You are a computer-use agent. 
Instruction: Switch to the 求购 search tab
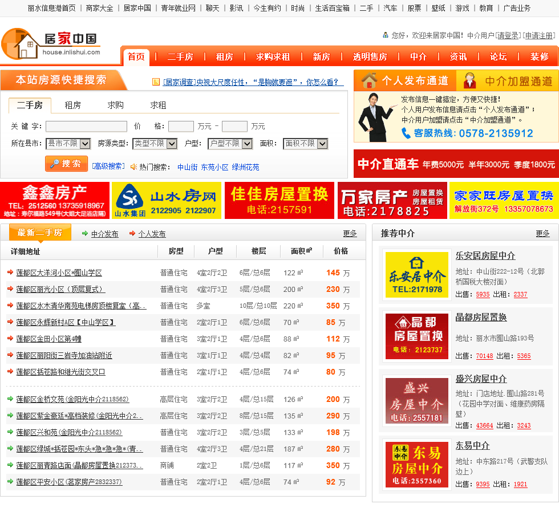115,105
